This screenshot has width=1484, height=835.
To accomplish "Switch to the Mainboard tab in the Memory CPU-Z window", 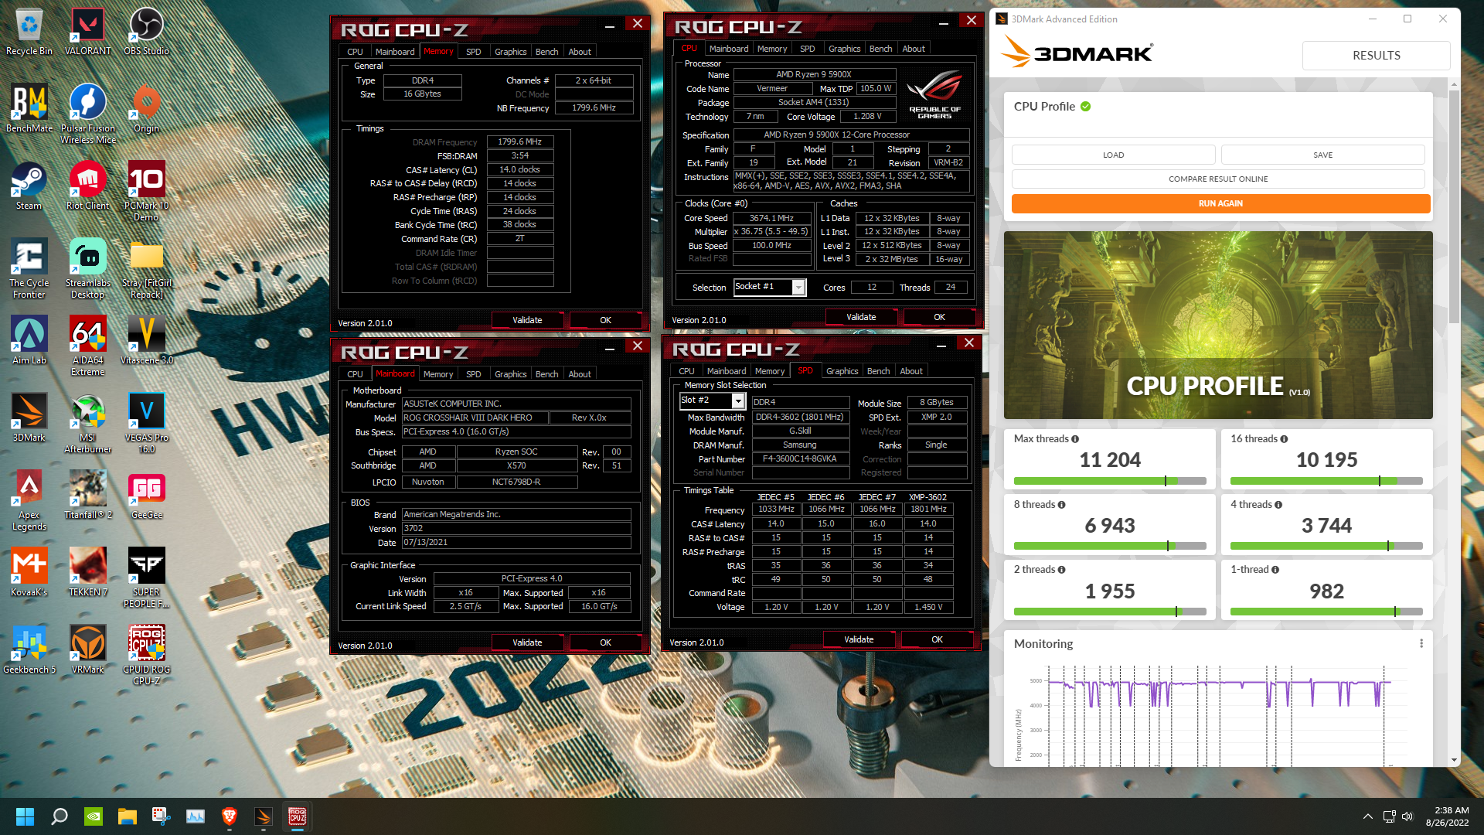I will [x=395, y=52].
